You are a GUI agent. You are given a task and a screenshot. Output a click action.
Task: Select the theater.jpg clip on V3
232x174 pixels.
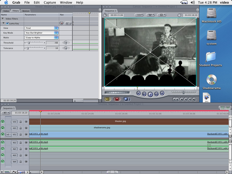(120, 122)
